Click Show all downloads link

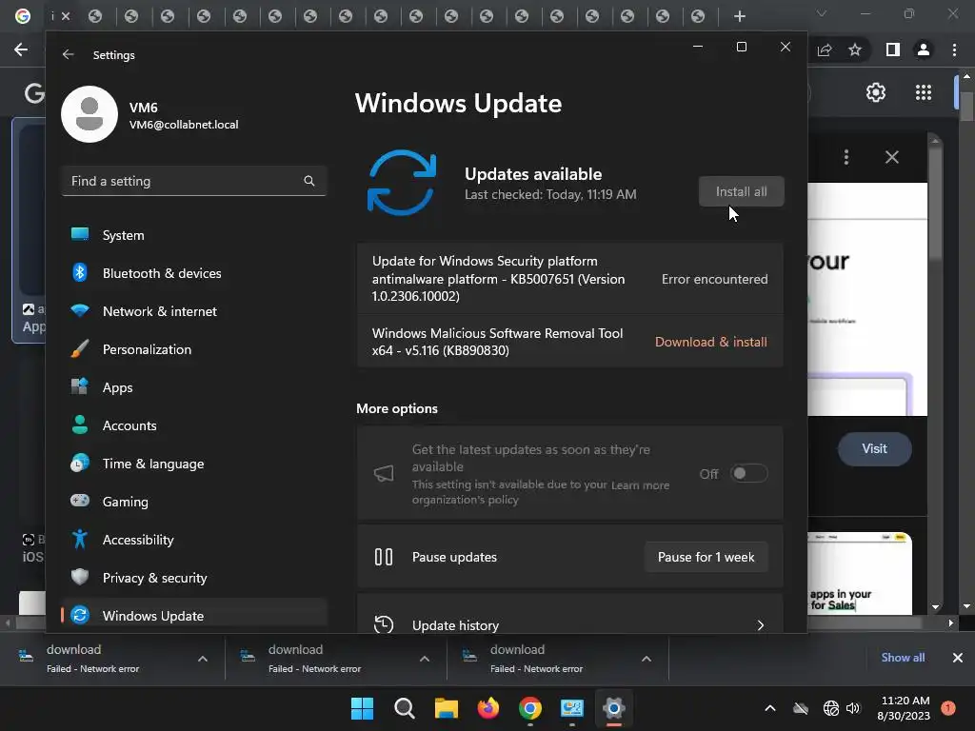click(x=903, y=658)
